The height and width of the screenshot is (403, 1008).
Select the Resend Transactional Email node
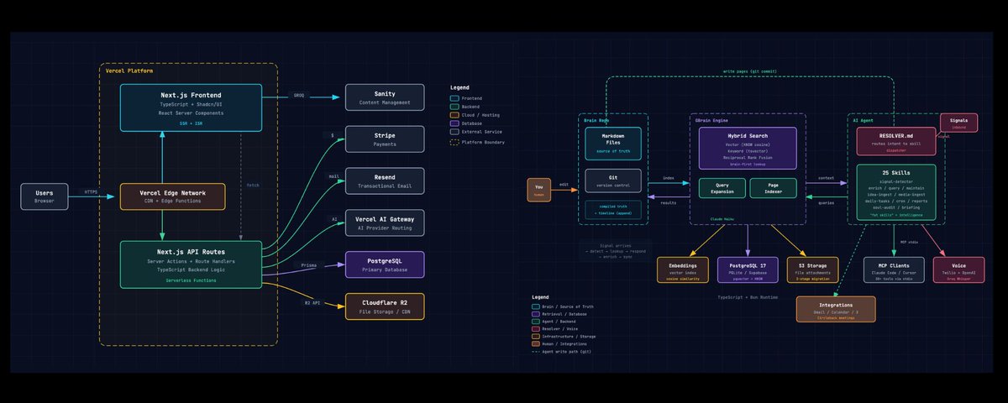(x=385, y=181)
